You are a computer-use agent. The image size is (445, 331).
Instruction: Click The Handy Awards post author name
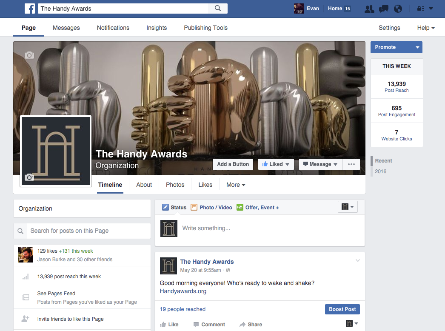pos(207,262)
